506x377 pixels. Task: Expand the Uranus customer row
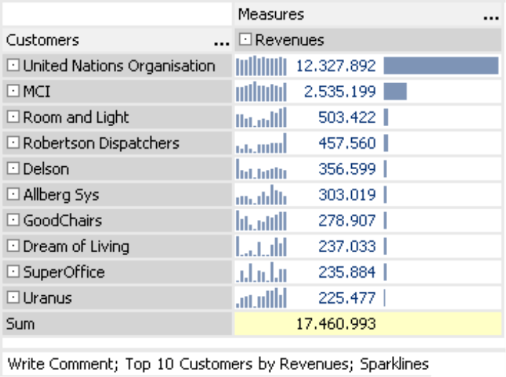(x=13, y=297)
